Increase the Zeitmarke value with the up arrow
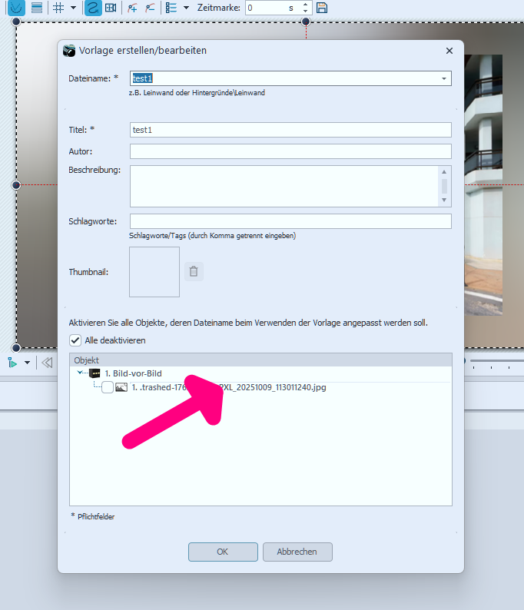This screenshot has height=610, width=524. [x=305, y=5]
